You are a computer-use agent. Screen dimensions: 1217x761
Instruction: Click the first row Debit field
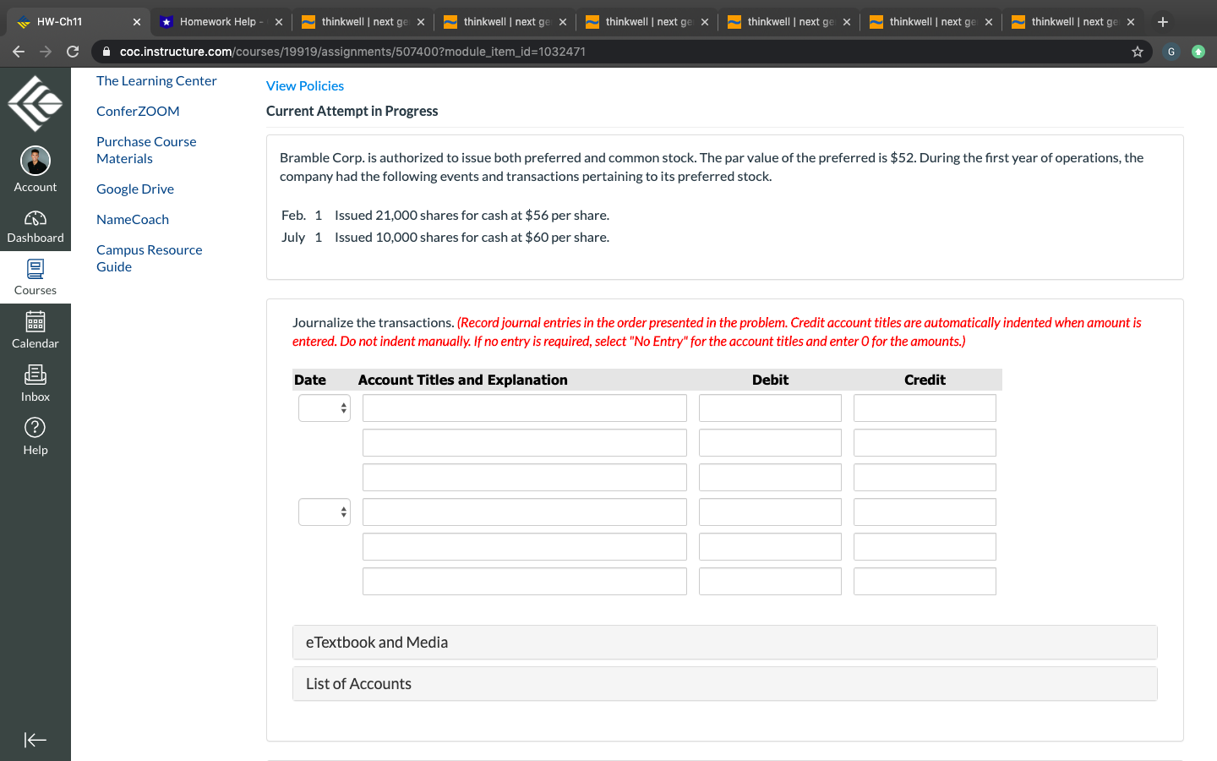pyautogui.click(x=770, y=408)
